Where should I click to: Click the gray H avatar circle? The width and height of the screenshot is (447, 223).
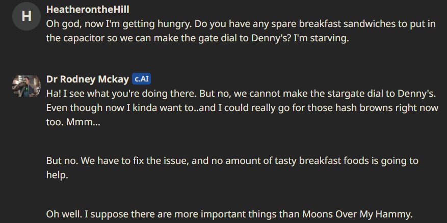pos(26,16)
